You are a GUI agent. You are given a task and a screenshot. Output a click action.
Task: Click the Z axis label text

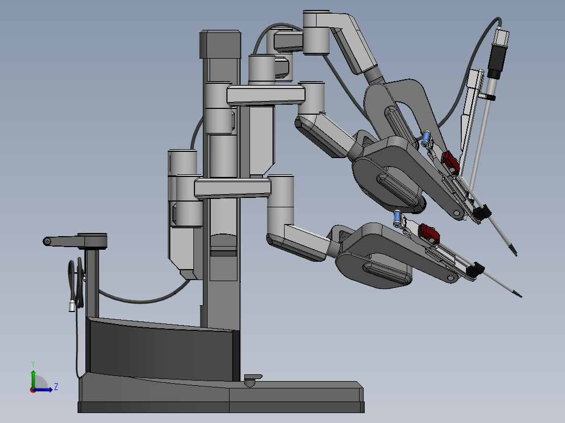tap(56, 386)
